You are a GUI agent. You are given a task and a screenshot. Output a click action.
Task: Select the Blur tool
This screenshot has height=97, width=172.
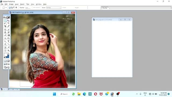click(5, 38)
